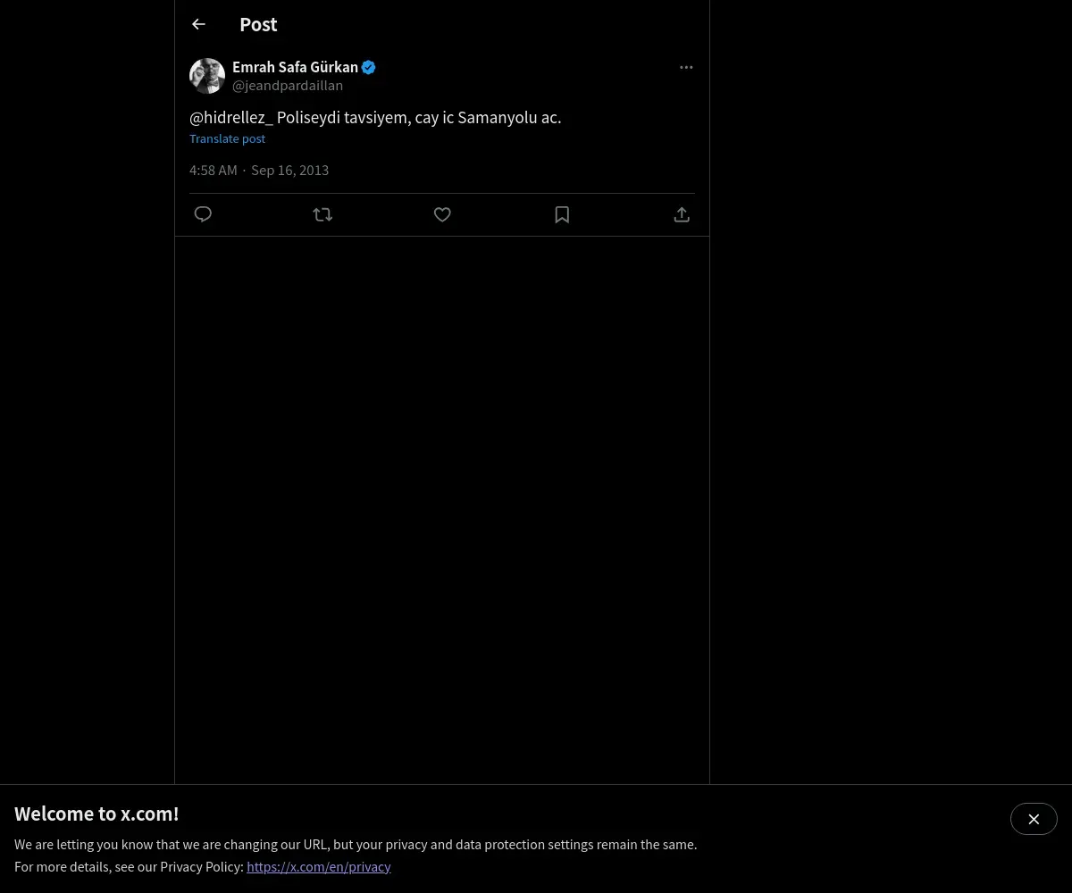Viewport: 1072px width, 893px height.
Task: Repost this tweet using the arrows icon
Action: coord(322,214)
